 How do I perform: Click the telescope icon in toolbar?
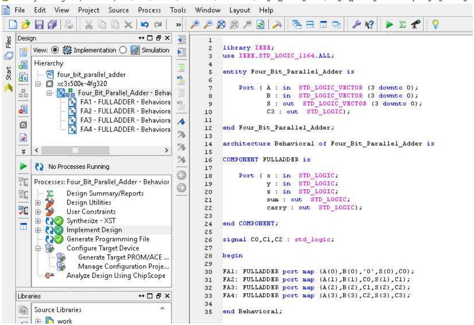415,24
